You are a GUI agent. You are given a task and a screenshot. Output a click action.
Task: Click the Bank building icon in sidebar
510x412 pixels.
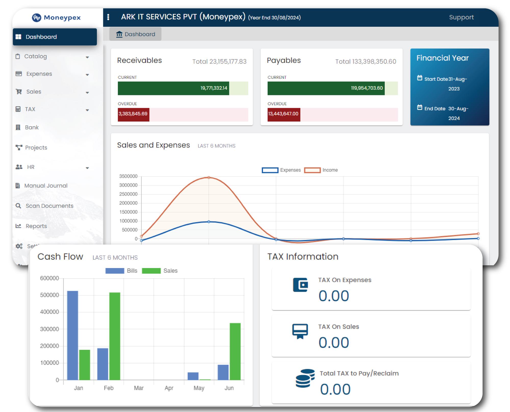pyautogui.click(x=18, y=127)
